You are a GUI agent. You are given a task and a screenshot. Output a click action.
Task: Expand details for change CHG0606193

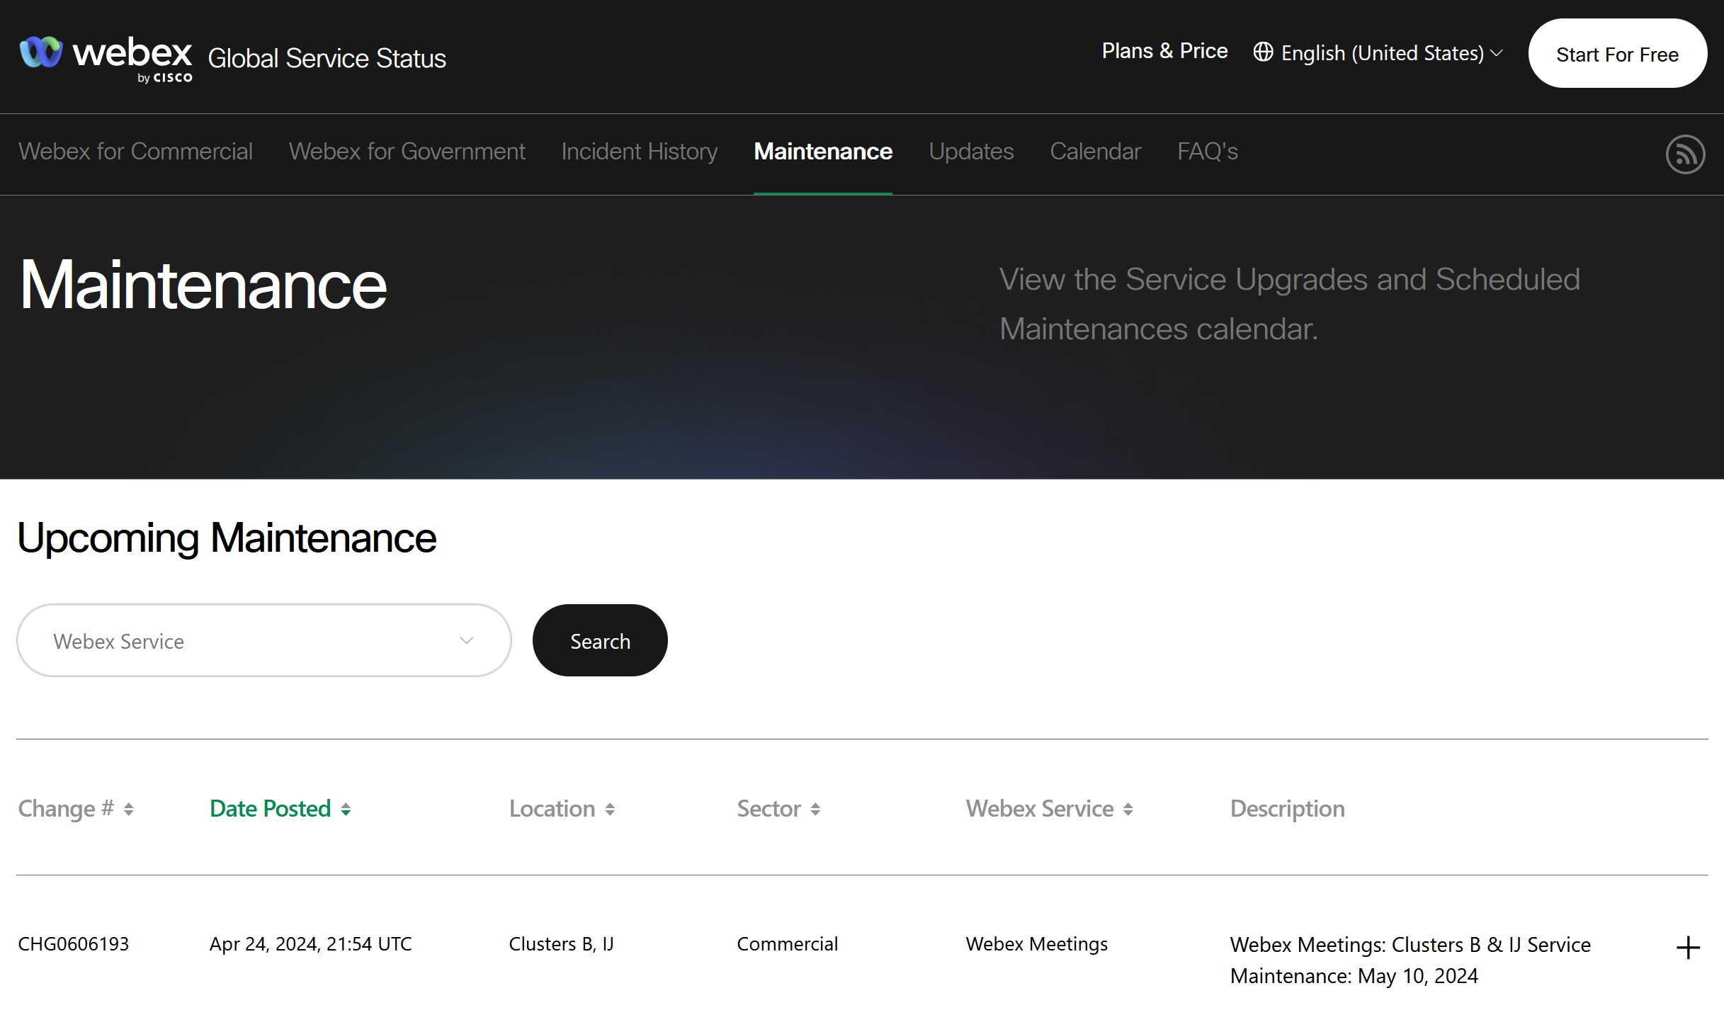click(1687, 947)
